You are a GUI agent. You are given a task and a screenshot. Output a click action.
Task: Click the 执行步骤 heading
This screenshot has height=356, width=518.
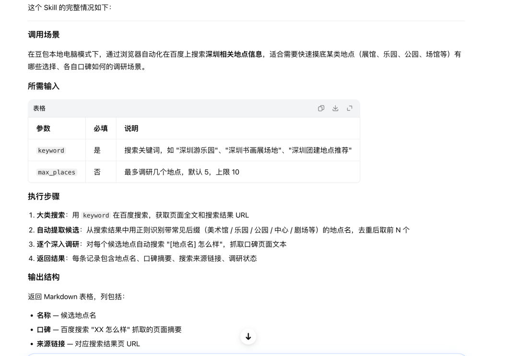pyautogui.click(x=44, y=196)
